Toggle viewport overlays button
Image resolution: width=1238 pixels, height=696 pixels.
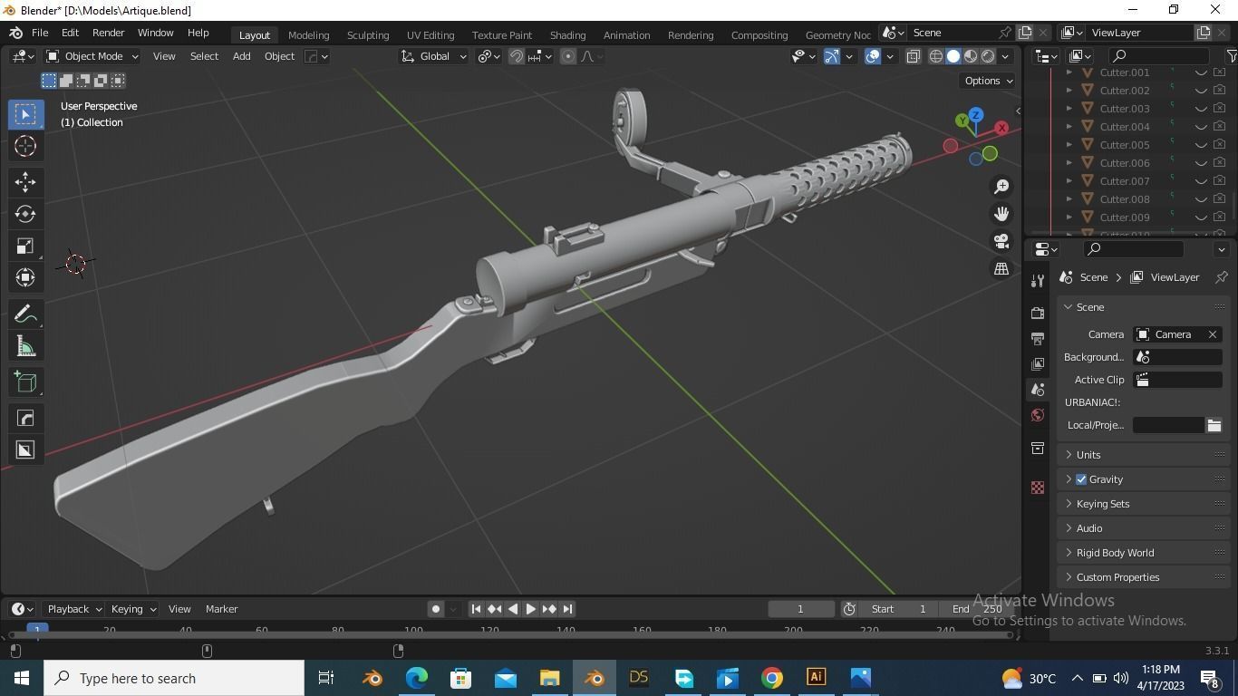(x=873, y=56)
